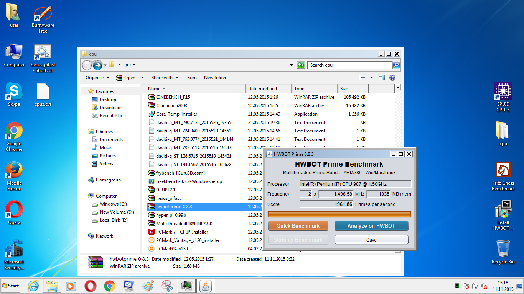Screen dimensions: 524x294
Task: Expand the view options dropdown arrow
Action: pyautogui.click(x=371, y=78)
